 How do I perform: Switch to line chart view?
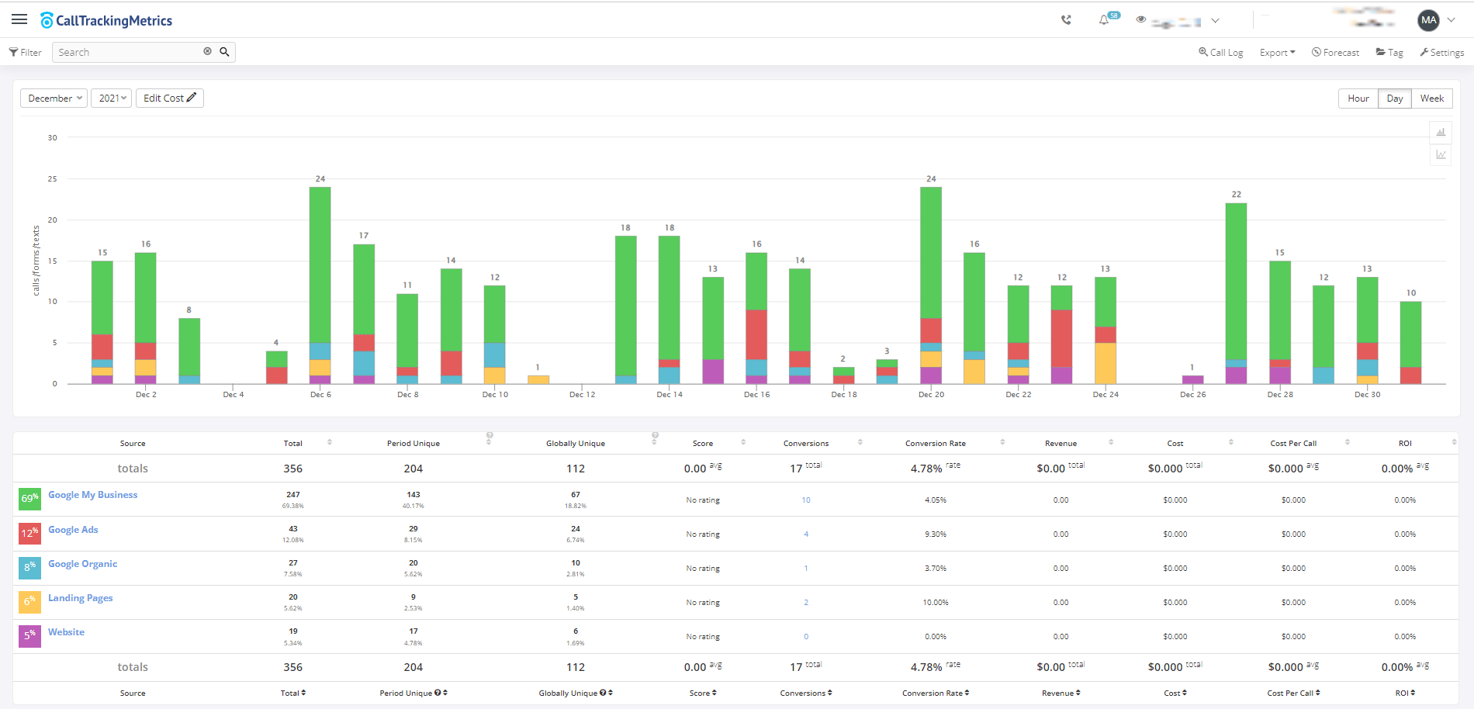[1441, 155]
